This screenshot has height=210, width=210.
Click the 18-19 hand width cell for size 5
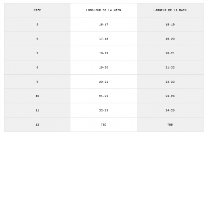tap(170, 25)
